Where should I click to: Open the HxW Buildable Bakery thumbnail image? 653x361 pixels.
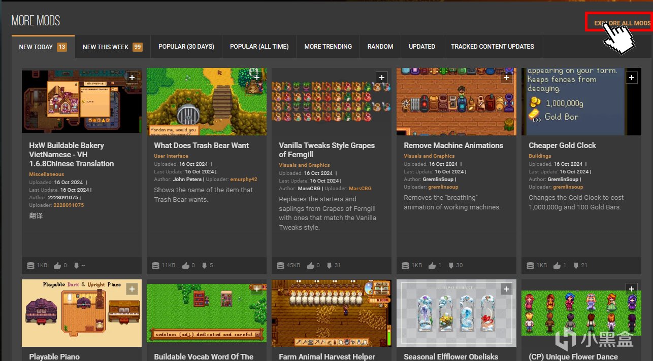(x=82, y=101)
